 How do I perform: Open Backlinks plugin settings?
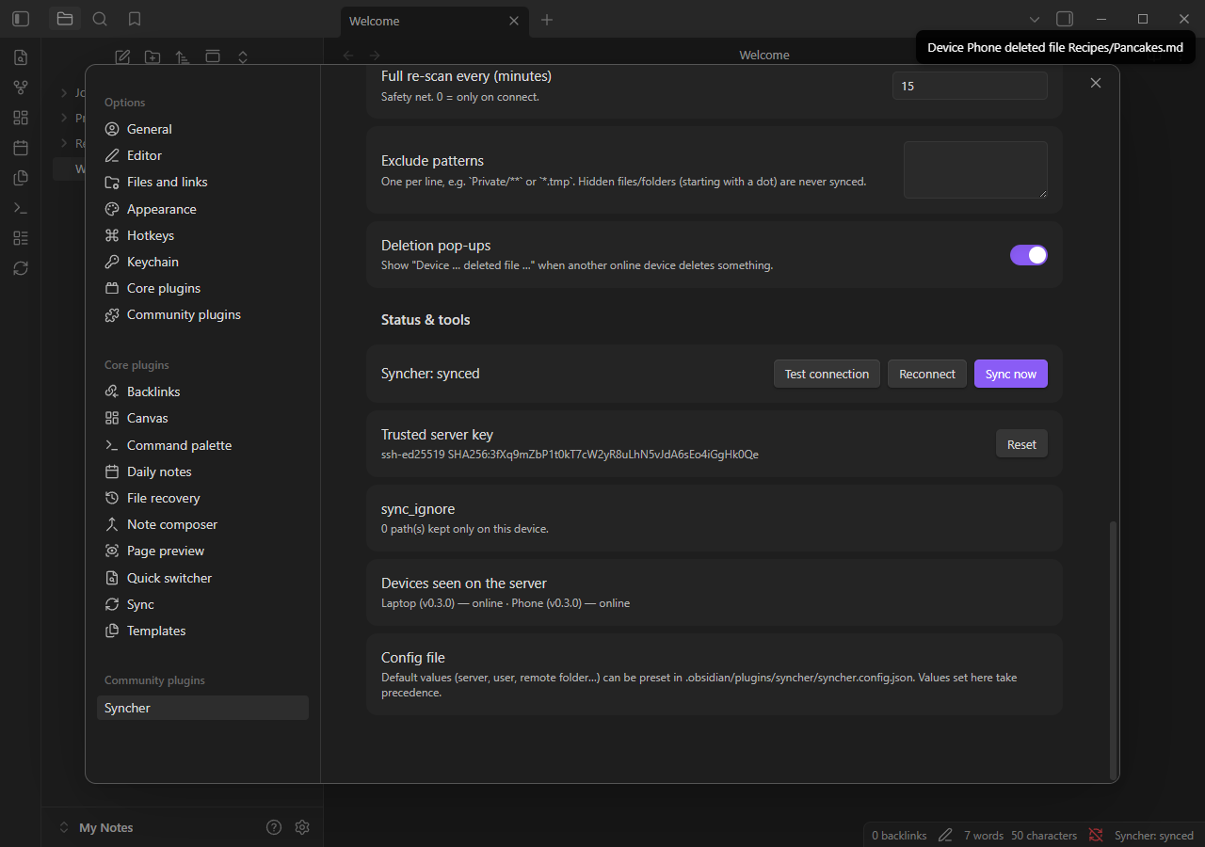[202, 392]
